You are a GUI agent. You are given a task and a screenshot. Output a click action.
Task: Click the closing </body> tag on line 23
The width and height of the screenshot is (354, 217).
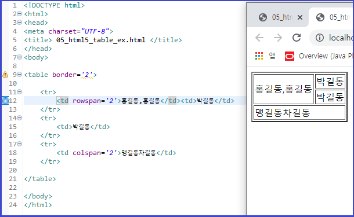click(x=38, y=196)
